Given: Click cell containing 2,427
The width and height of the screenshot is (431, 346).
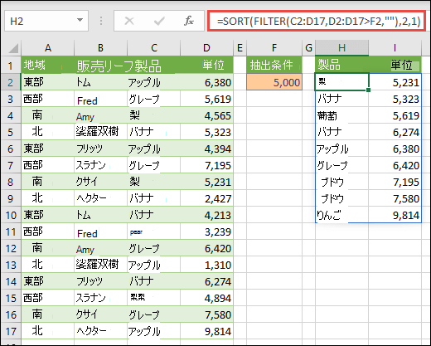Looking at the screenshot, I should pyautogui.click(x=206, y=198).
